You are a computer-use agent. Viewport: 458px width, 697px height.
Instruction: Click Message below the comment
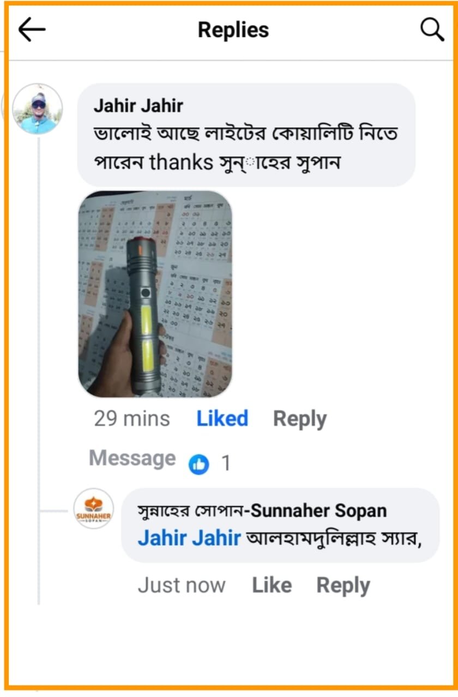pyautogui.click(x=132, y=458)
